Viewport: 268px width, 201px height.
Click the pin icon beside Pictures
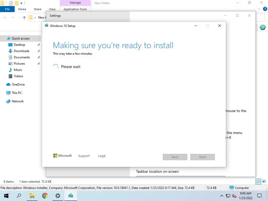39,64
